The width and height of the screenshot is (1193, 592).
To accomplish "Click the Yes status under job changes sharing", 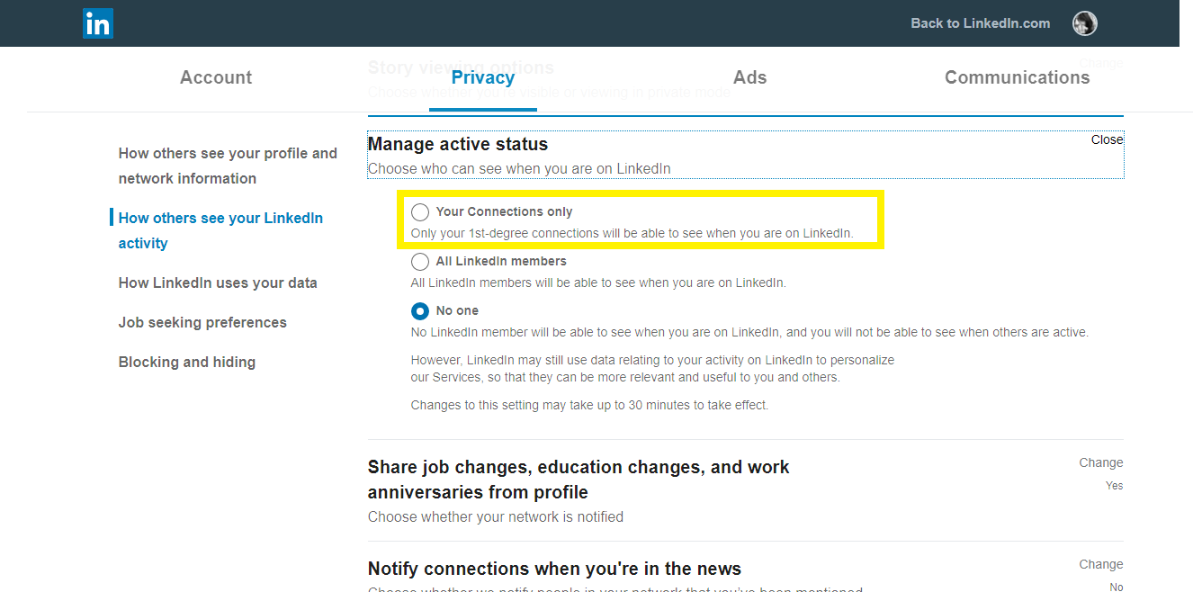I will pos(1114,485).
